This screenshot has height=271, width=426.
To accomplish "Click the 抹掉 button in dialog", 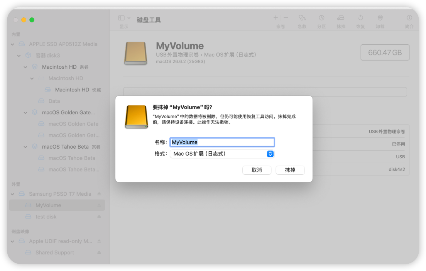I will click(290, 170).
